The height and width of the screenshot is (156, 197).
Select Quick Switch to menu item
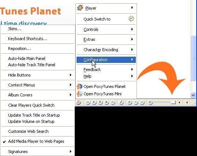click(x=106, y=19)
